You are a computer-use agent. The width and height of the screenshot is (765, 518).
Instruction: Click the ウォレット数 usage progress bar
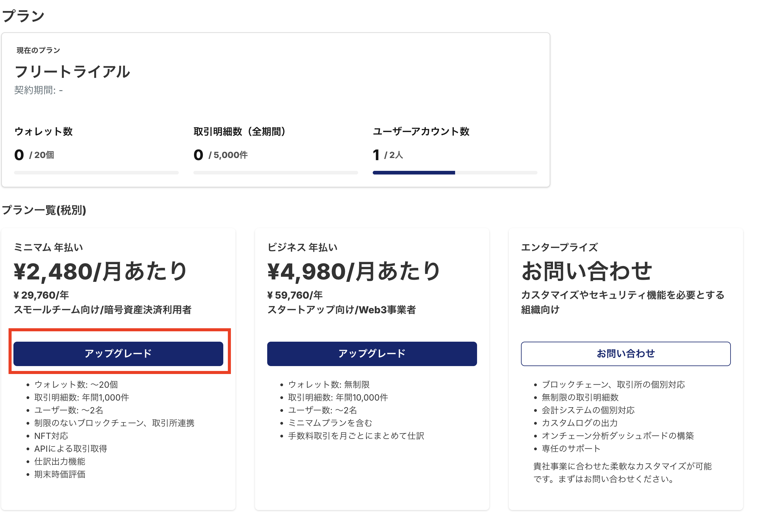click(x=96, y=173)
